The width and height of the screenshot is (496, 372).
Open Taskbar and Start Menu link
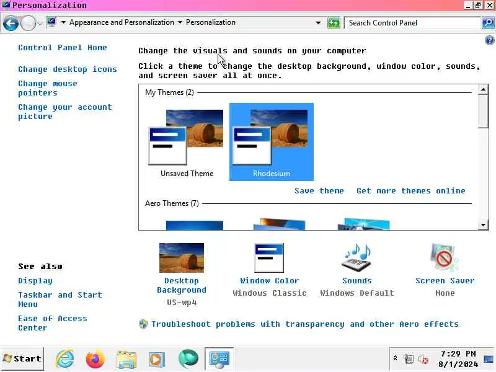[60, 299]
